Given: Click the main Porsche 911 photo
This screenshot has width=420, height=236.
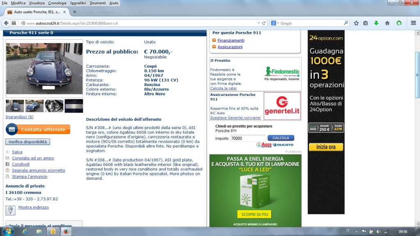Looking at the screenshot, I should pos(44,68).
